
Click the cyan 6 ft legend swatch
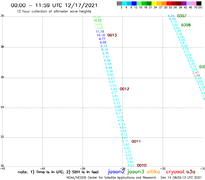point(124,3)
